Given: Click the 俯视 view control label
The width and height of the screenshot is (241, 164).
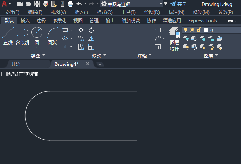Looking at the screenshot, I should click(x=13, y=74).
